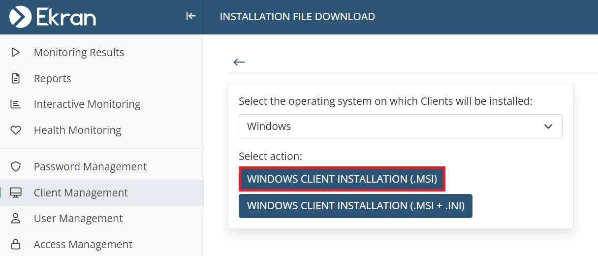Click the heart icon beside Health Monitoring

[16, 130]
